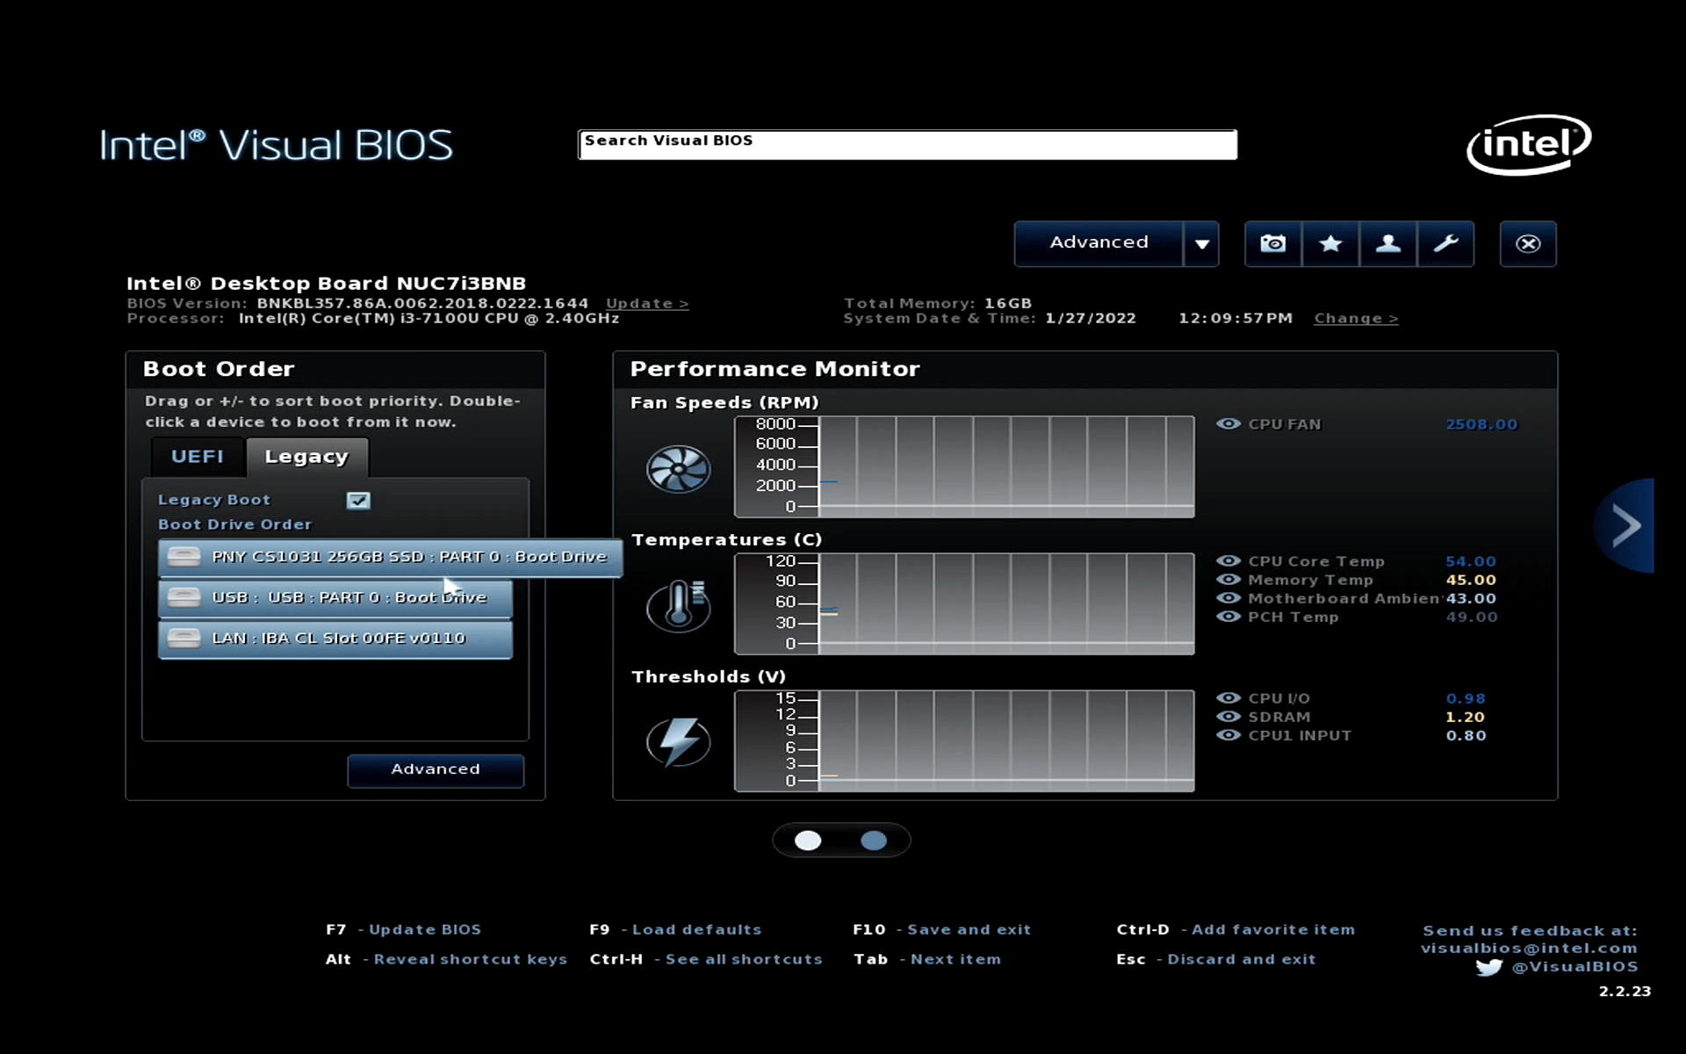Toggle CPU I/O voltage visibility
The image size is (1686, 1054).
(1228, 697)
